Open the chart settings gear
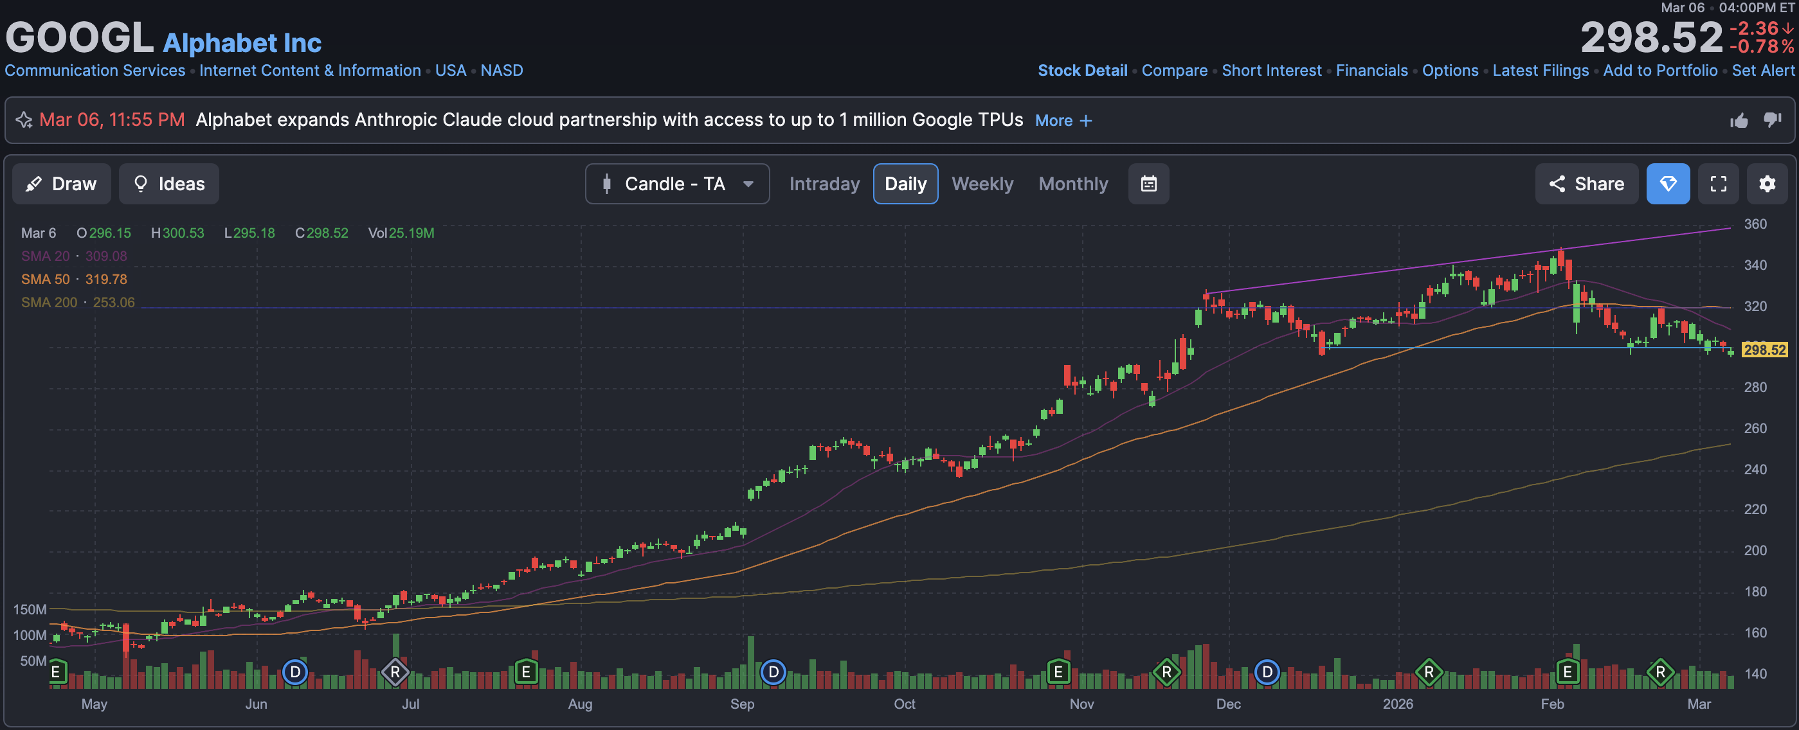 click(x=1766, y=184)
